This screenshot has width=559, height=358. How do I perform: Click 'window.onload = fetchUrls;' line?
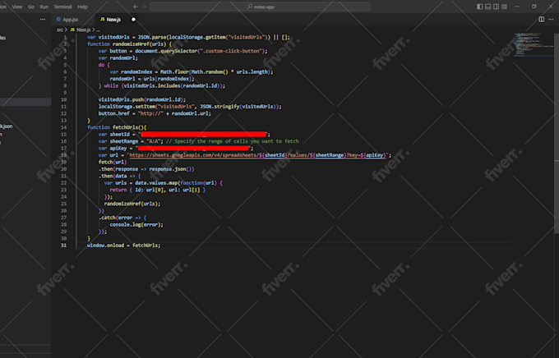click(x=123, y=246)
